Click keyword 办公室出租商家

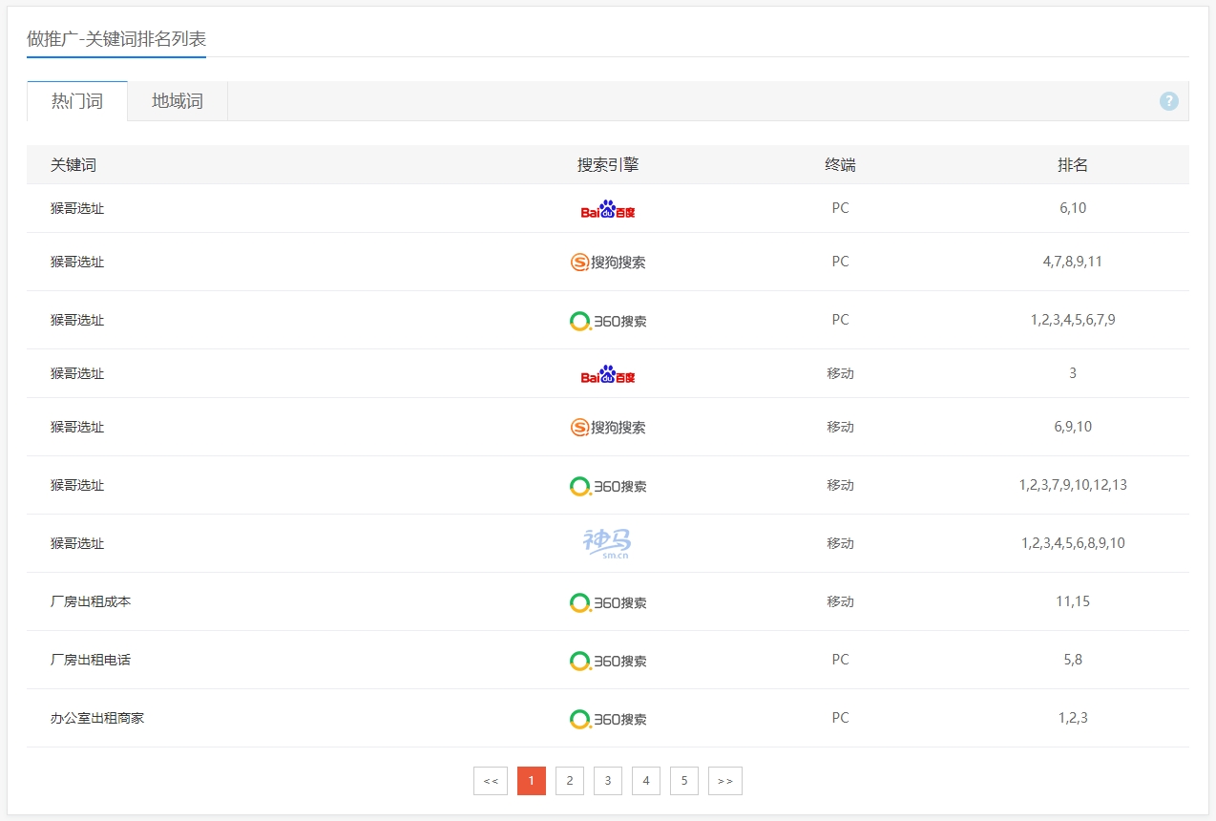pyautogui.click(x=97, y=718)
